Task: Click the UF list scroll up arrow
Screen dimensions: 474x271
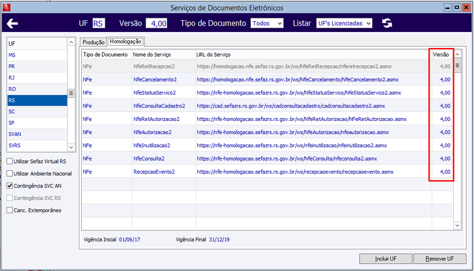Action: tap(71, 42)
